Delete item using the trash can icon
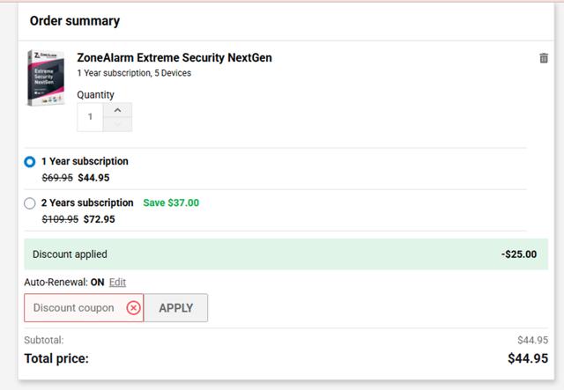This screenshot has height=390, width=564. 544,58
